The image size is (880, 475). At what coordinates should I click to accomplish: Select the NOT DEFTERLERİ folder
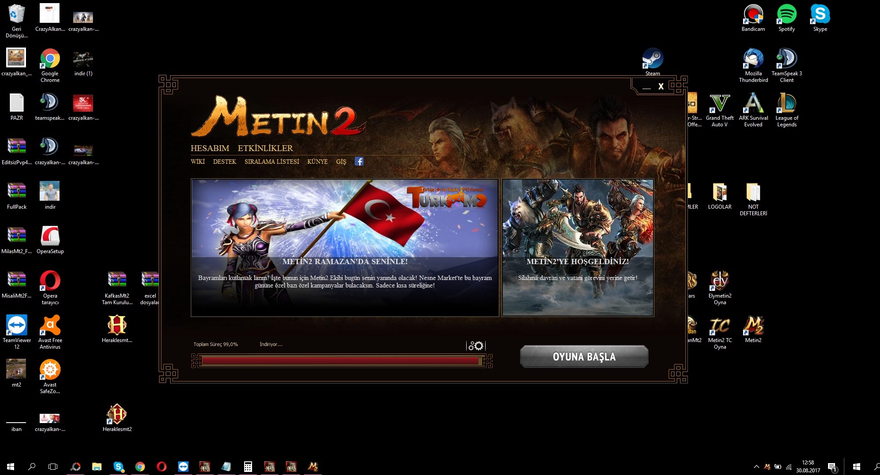pos(753,199)
